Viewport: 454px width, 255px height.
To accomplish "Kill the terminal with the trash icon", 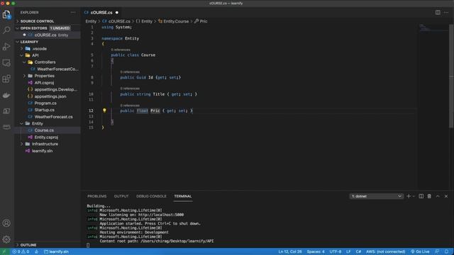I will (x=429, y=196).
